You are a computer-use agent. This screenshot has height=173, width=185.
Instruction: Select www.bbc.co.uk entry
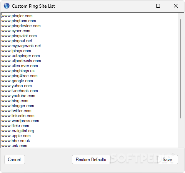pos(16,141)
